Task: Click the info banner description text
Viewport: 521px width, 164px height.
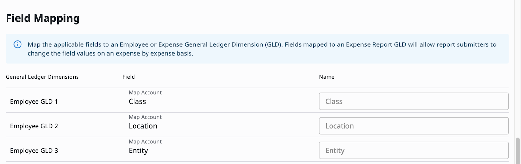Action: [x=262, y=49]
